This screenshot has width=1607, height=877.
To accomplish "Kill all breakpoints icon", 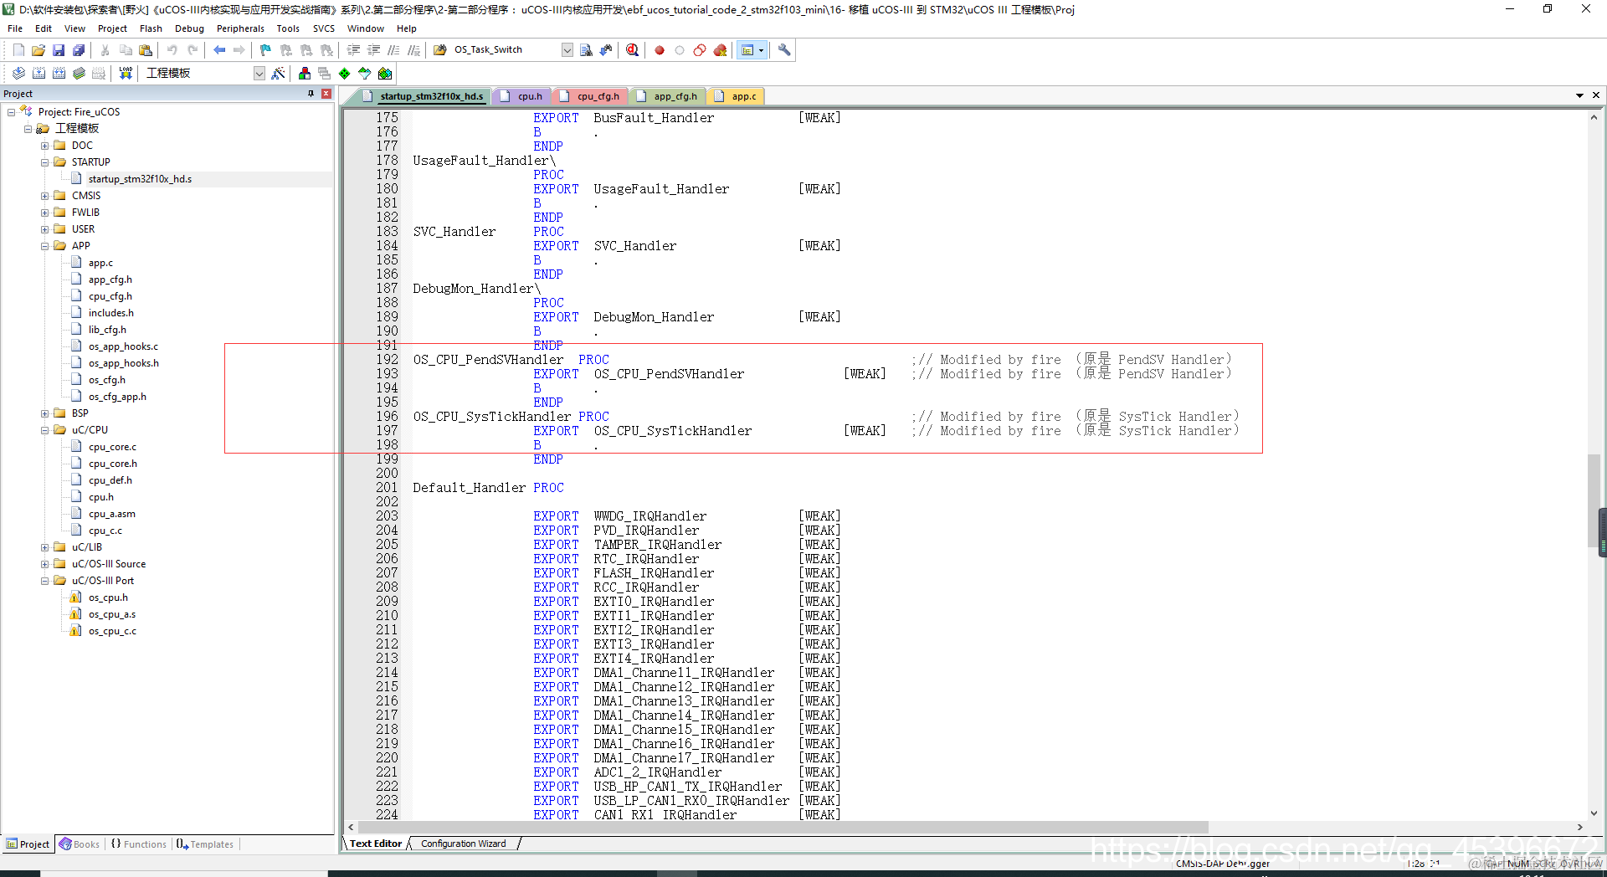I will pyautogui.click(x=720, y=50).
